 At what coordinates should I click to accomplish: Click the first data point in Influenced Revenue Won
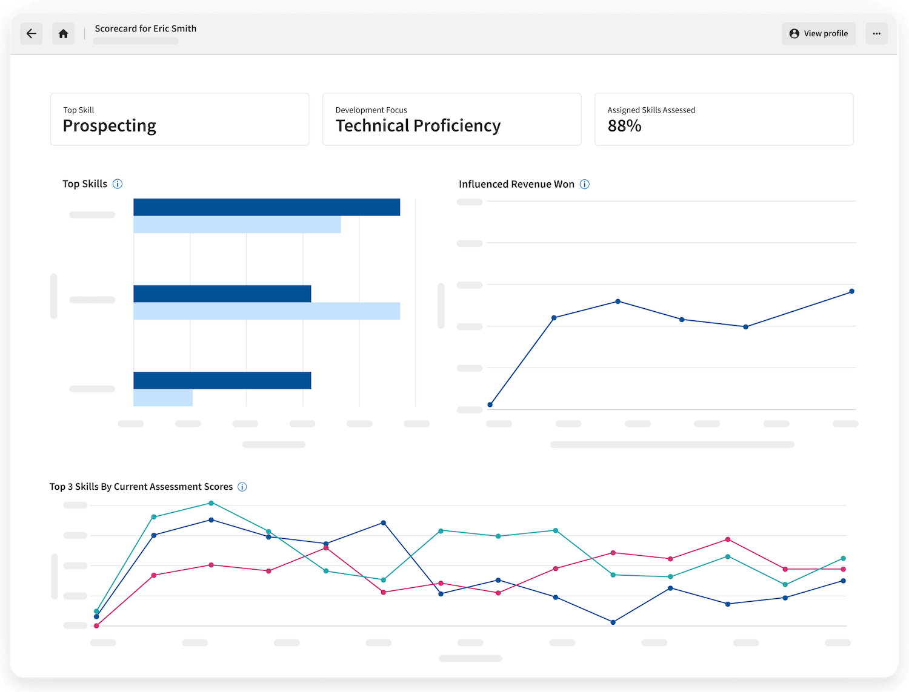click(490, 404)
